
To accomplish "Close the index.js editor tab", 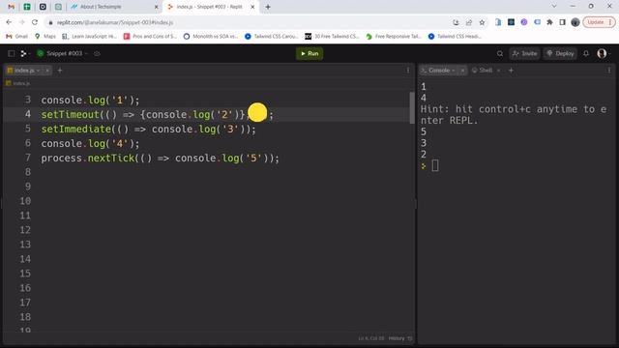I will (x=47, y=71).
